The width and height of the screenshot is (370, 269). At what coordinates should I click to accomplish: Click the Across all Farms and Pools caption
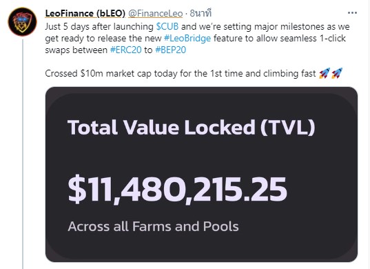click(153, 226)
